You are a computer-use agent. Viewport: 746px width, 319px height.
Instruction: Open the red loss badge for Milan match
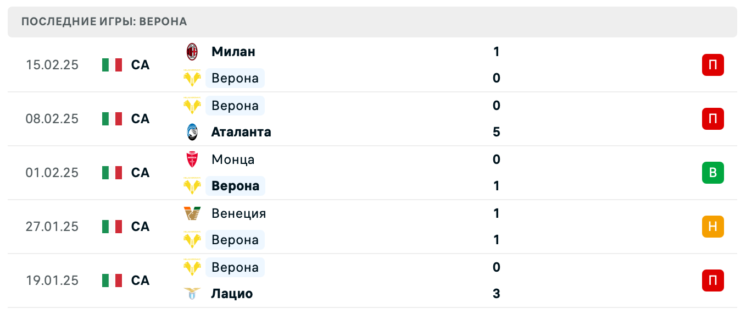pyautogui.click(x=713, y=65)
